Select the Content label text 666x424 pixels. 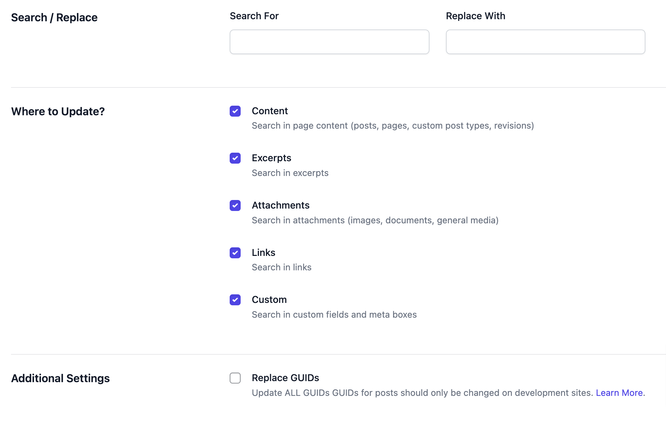coord(270,111)
